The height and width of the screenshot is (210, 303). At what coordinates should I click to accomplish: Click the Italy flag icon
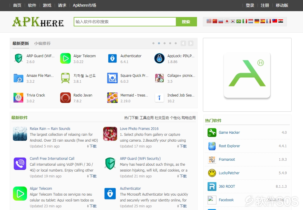(245, 21)
